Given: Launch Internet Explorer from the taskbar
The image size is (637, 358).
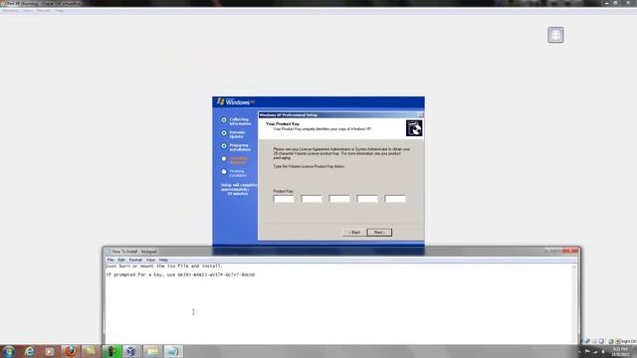Looking at the screenshot, I should tap(29, 351).
